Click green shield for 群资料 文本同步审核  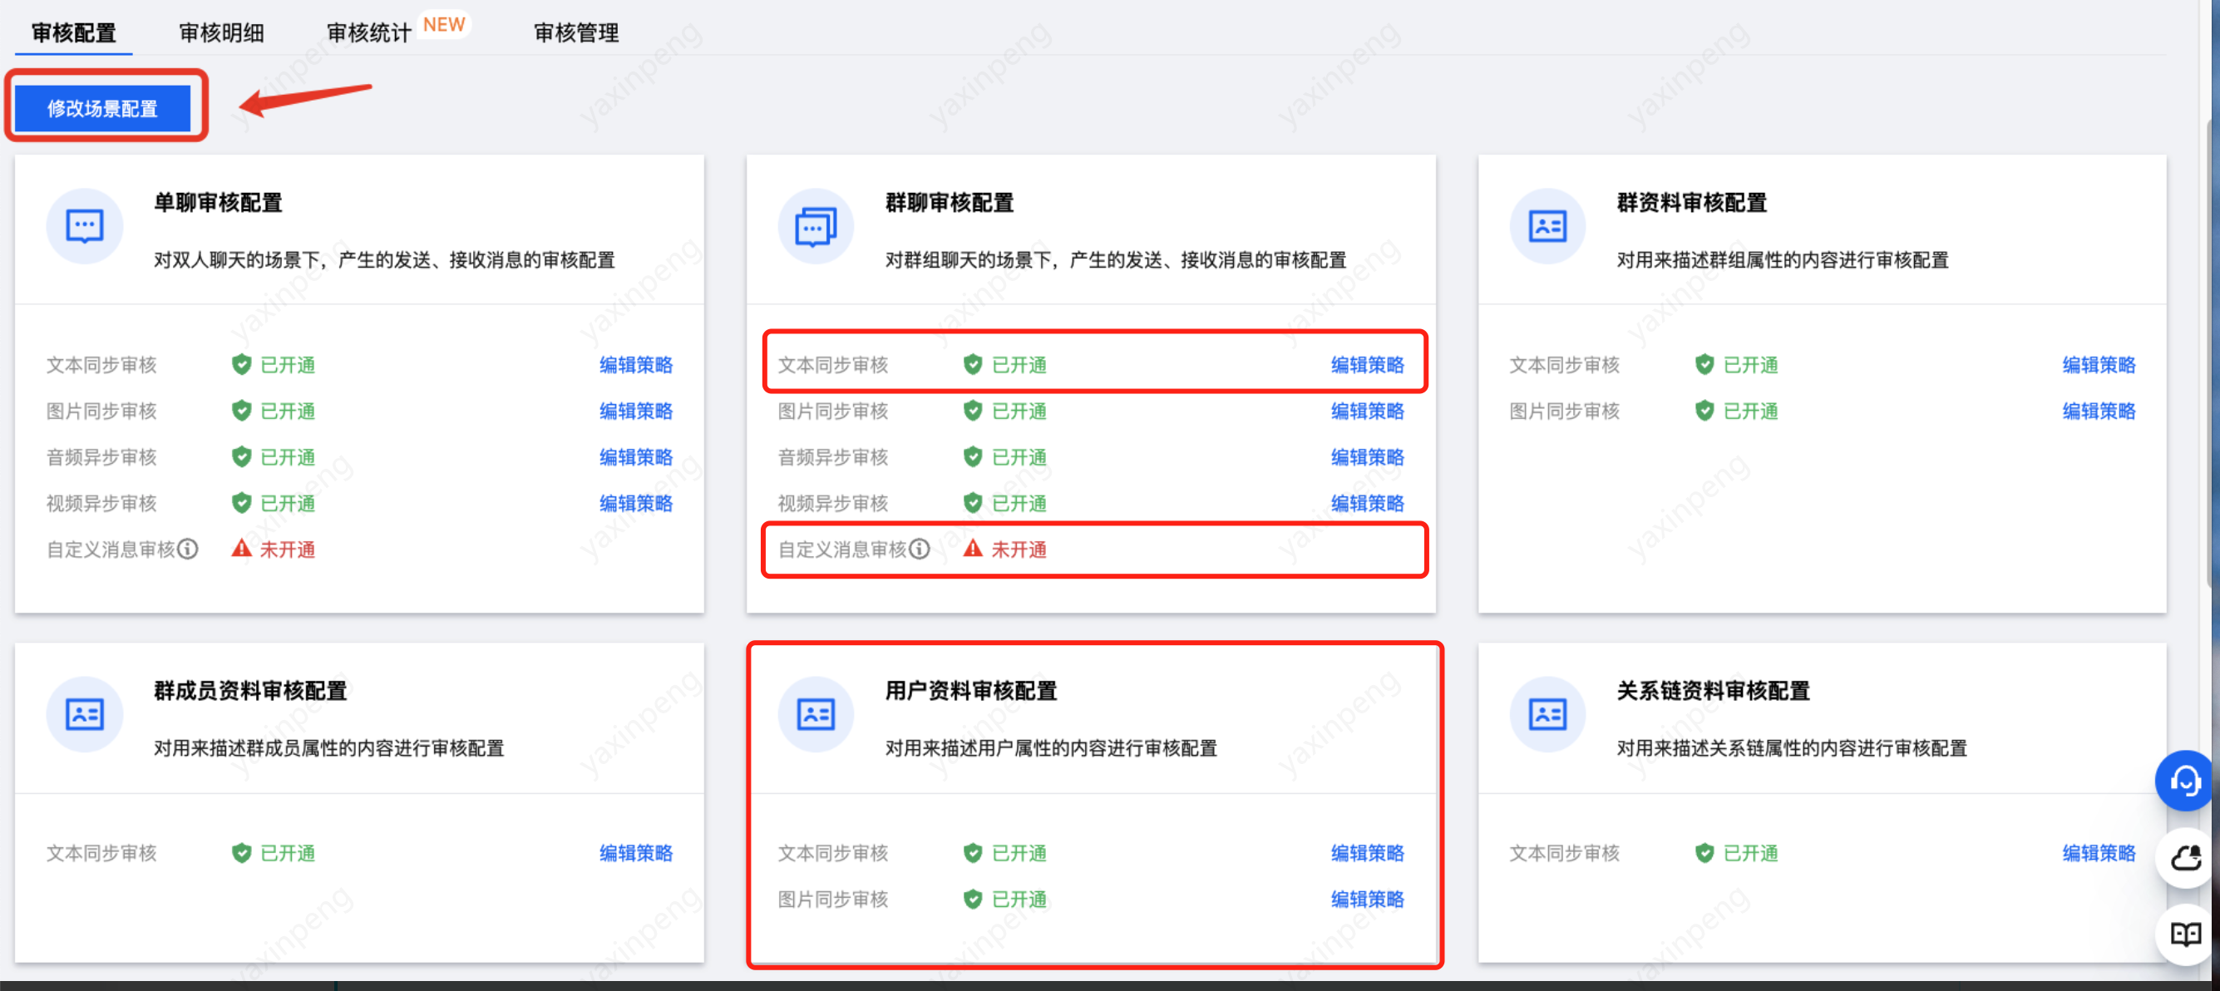click(1704, 364)
